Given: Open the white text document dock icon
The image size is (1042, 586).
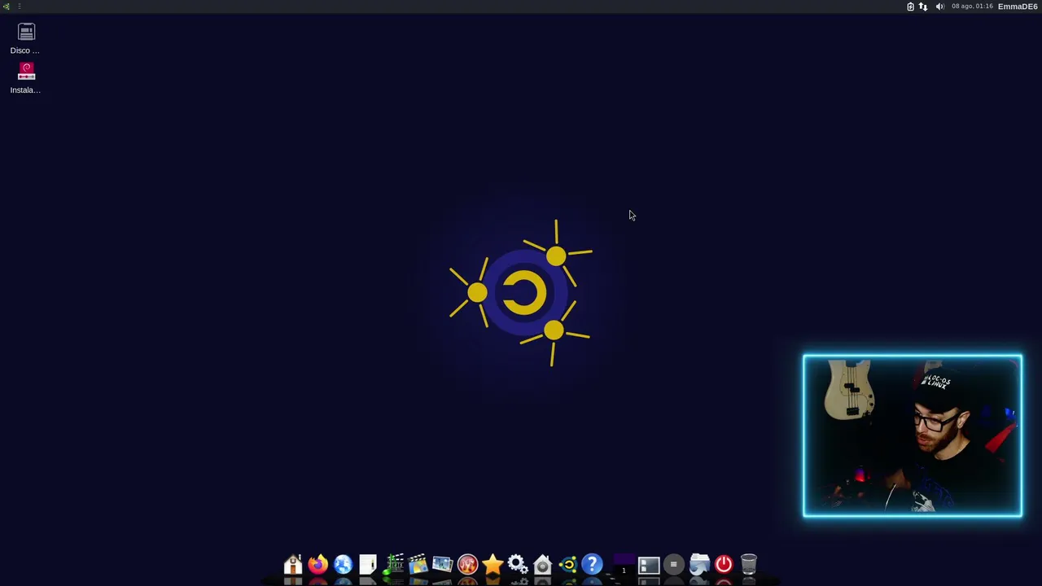Looking at the screenshot, I should tap(368, 564).
